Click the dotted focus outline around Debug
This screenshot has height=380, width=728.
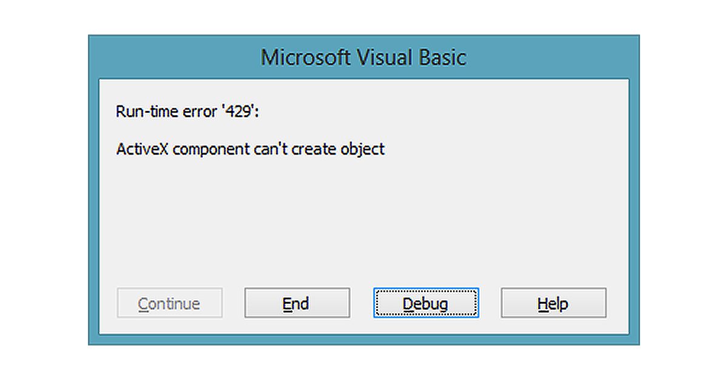425,288
